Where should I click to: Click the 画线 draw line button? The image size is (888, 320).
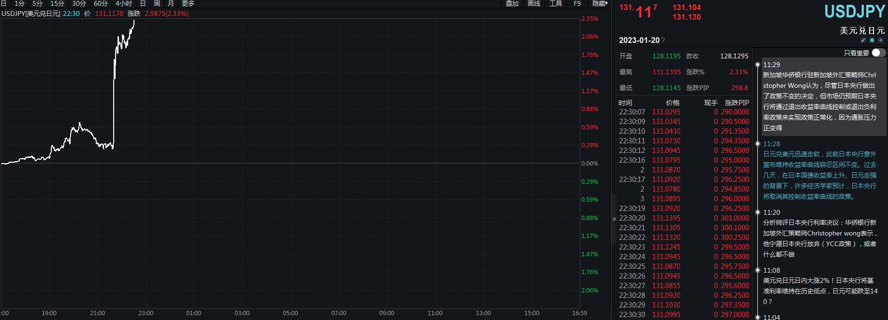coord(534,3)
